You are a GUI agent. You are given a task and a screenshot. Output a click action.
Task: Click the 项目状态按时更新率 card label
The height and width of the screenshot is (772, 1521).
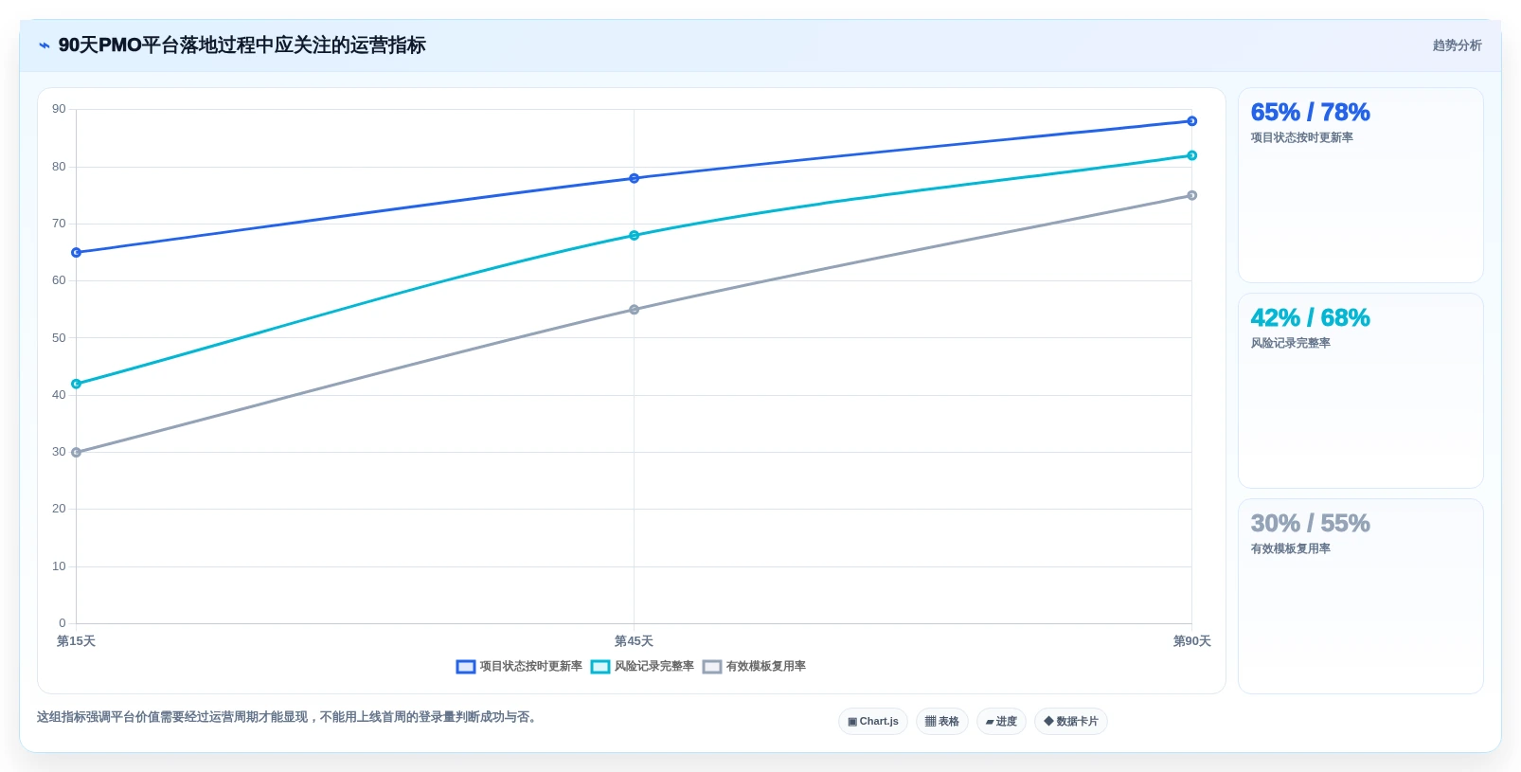click(1301, 138)
